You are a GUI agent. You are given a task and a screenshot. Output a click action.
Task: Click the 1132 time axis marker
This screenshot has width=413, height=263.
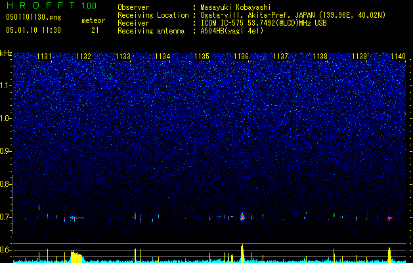84,57
